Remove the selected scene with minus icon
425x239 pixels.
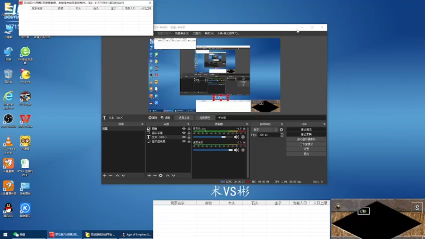tap(110, 176)
